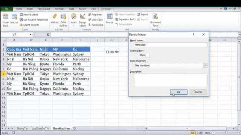Image resolution: width=241 pixels, height=135 pixels.
Task: Confirm with the OK button
Action: (x=178, y=92)
